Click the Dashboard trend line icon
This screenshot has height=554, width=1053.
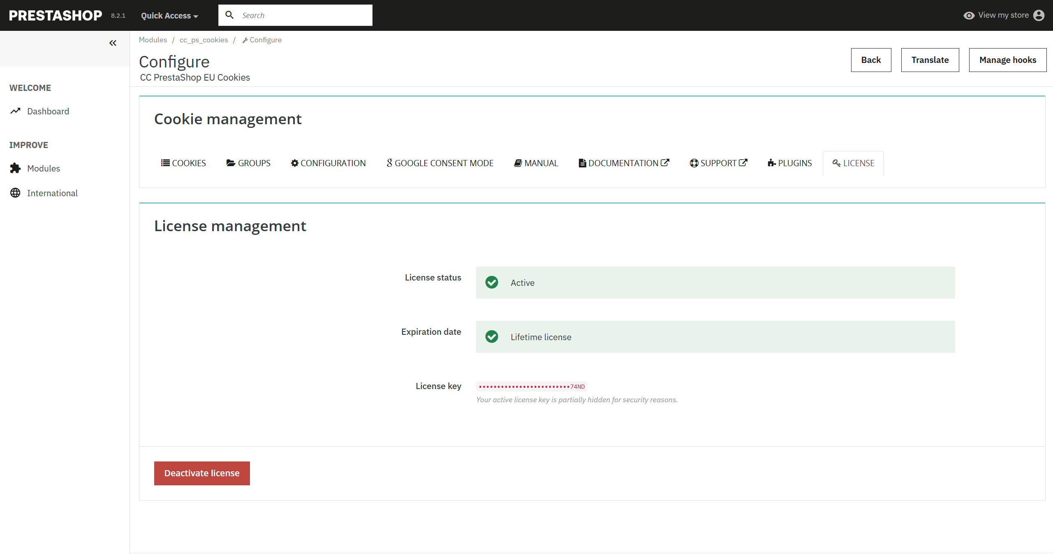point(15,111)
